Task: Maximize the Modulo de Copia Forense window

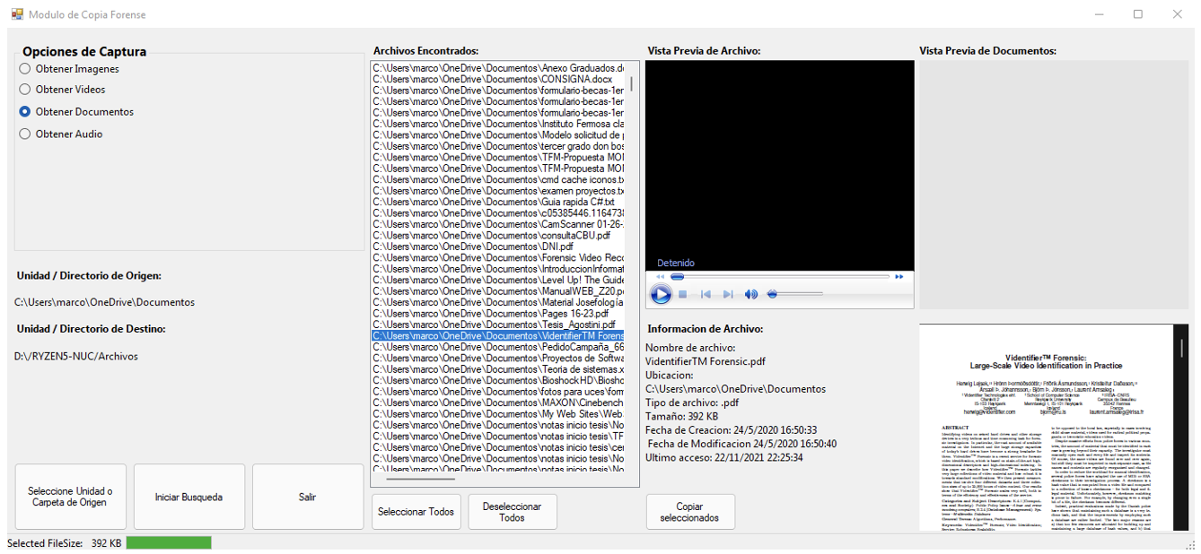Action: pos(1138,14)
